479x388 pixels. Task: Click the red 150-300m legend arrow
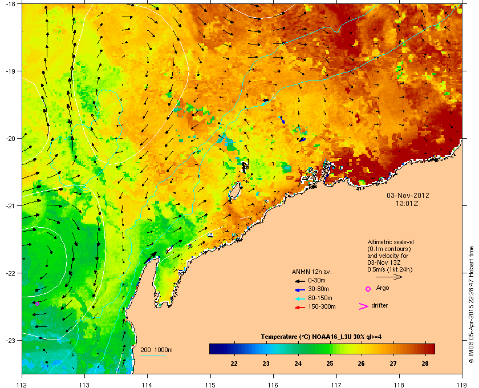tap(300, 308)
